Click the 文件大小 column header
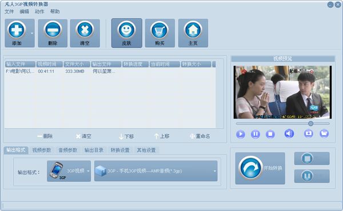343x211 pixels. click(77, 64)
